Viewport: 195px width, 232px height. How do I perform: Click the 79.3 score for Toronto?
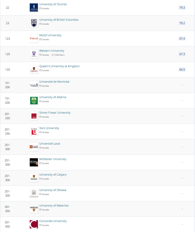182,8
